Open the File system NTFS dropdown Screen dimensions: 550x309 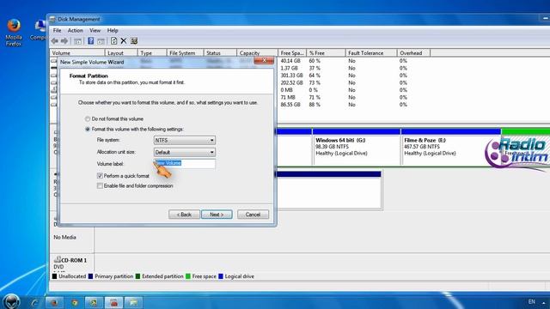click(185, 140)
